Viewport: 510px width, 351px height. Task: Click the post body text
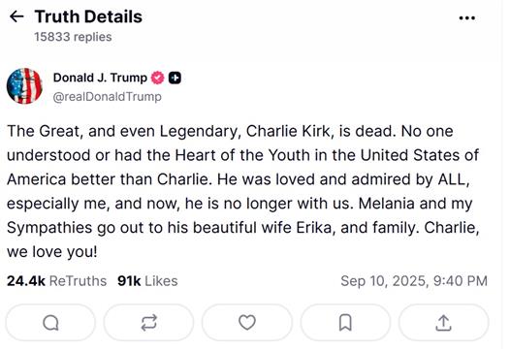point(243,191)
